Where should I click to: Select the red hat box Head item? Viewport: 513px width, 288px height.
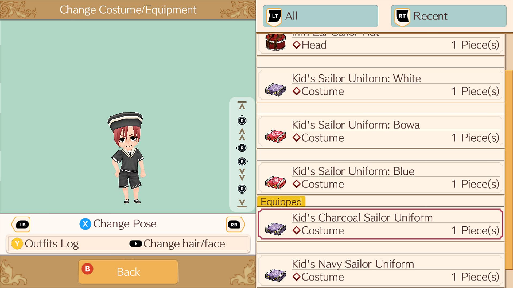click(x=381, y=44)
